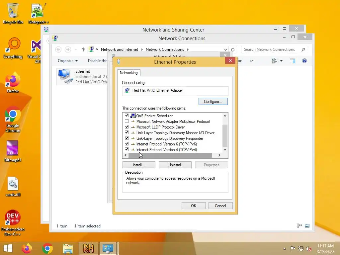Image resolution: width=340 pixels, height=255 pixels.
Task: Expand the Organize menu dropdown
Action: click(x=68, y=61)
